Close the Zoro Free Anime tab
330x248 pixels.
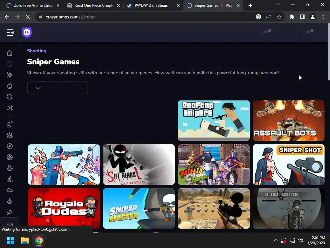point(58,6)
